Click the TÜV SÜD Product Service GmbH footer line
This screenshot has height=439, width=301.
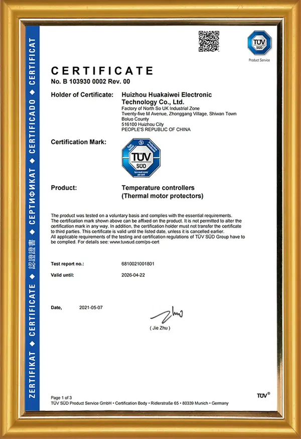[140, 403]
